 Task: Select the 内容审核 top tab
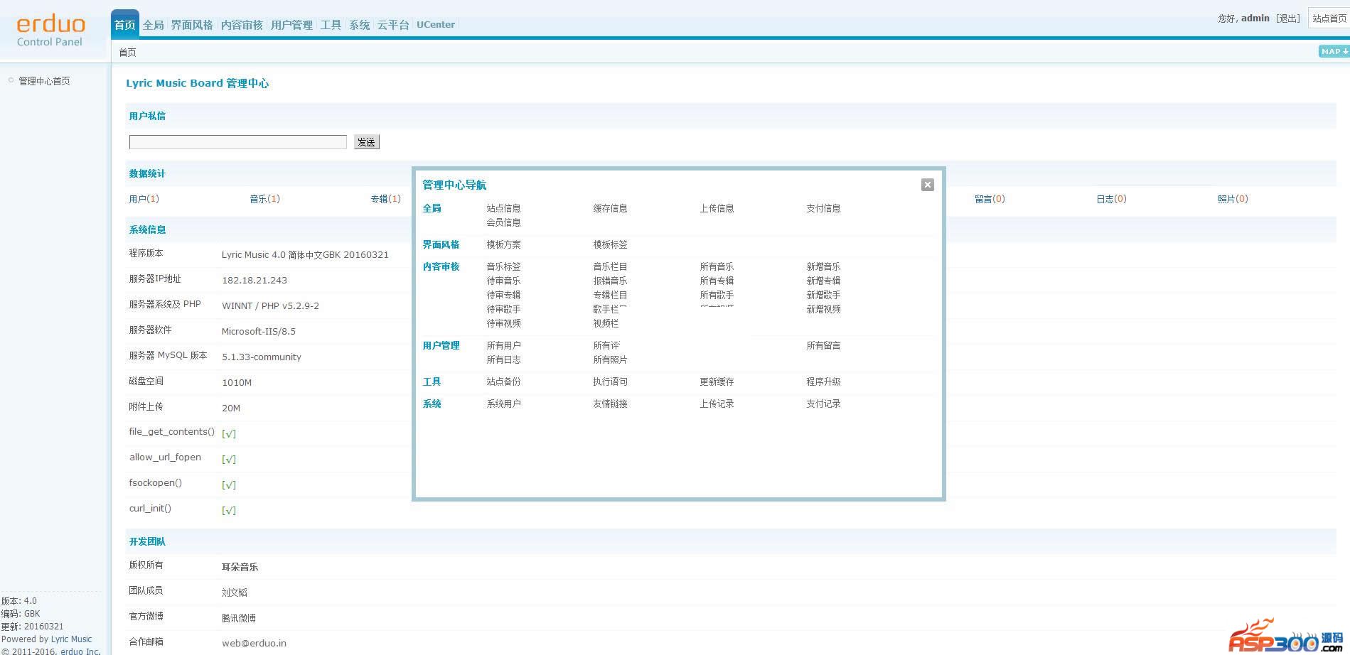pos(242,25)
